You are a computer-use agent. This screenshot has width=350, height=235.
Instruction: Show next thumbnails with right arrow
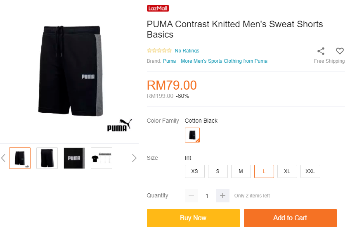pos(134,158)
